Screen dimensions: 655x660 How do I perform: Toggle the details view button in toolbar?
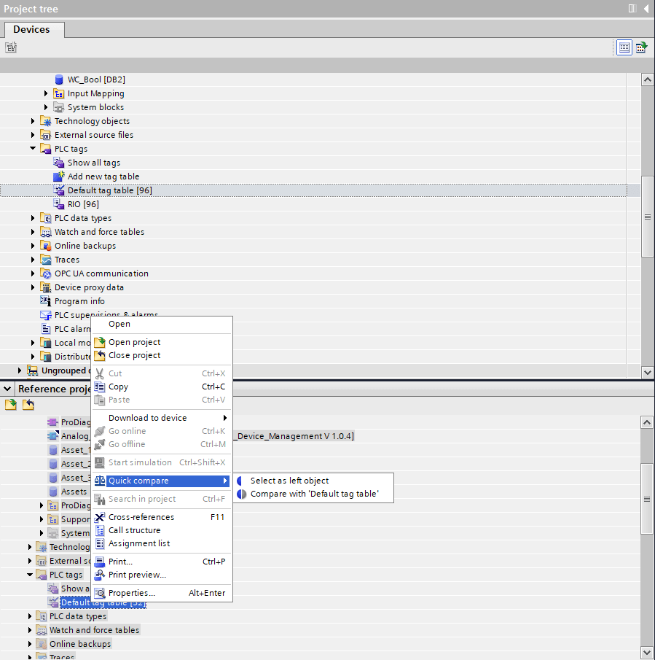pos(624,47)
